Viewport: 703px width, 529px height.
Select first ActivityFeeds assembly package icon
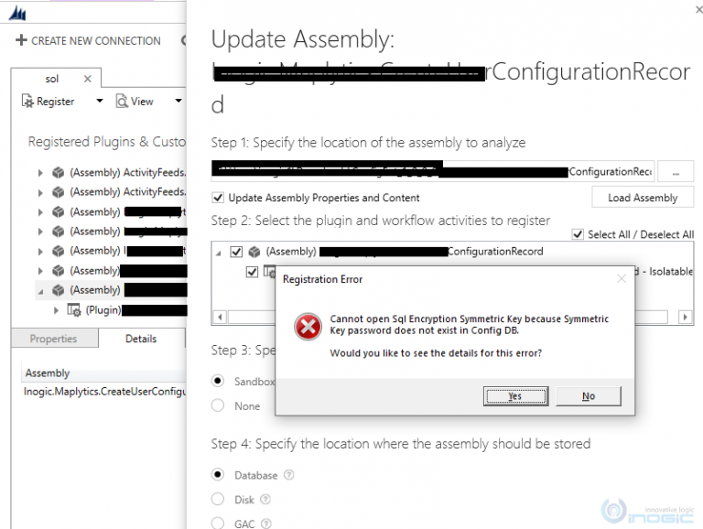click(x=59, y=173)
